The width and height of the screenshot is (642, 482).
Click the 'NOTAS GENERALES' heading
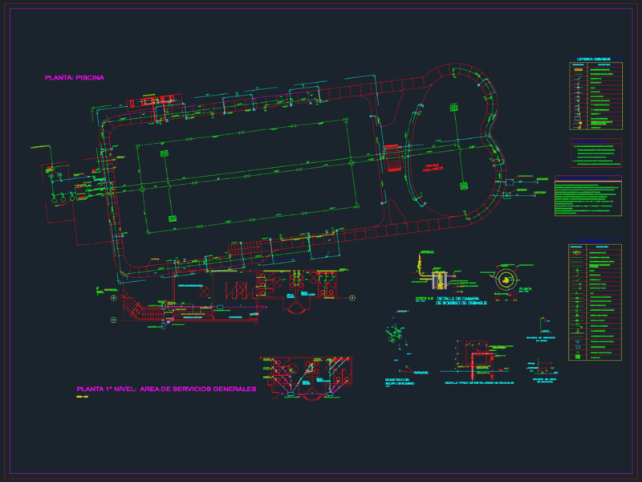click(x=590, y=141)
